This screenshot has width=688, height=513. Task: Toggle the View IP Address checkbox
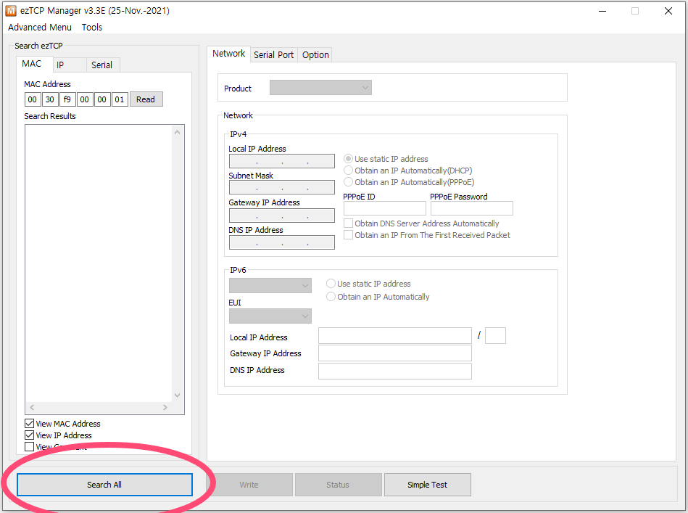30,435
